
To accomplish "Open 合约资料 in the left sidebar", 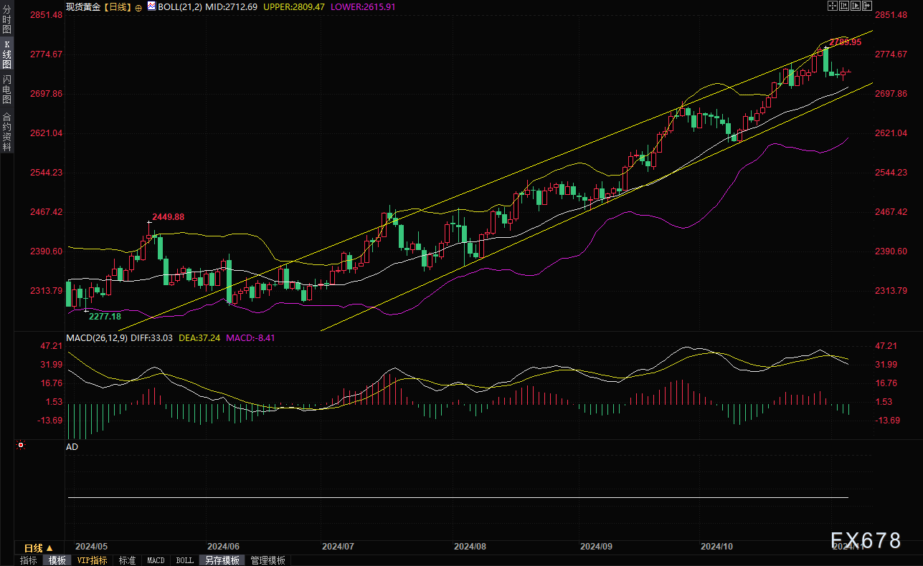I will point(7,131).
